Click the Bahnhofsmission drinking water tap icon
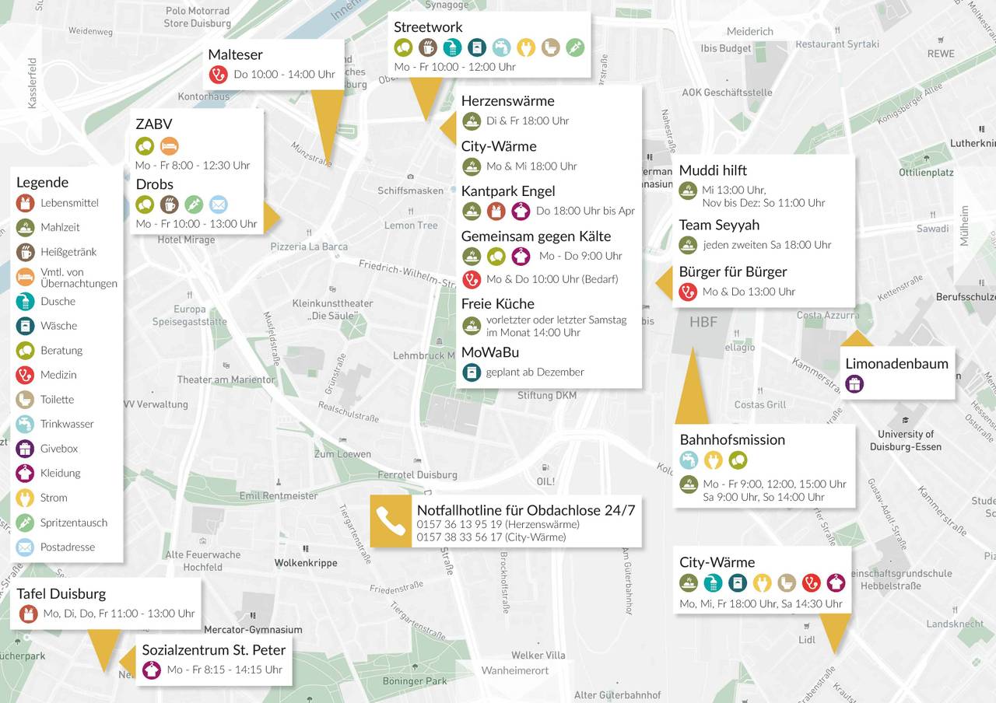 tap(688, 460)
